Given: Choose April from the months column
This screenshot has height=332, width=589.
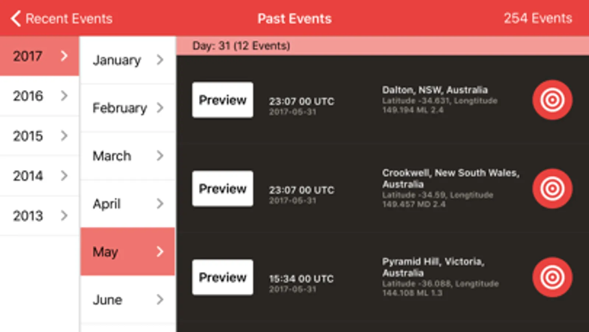Looking at the screenshot, I should pos(127,204).
